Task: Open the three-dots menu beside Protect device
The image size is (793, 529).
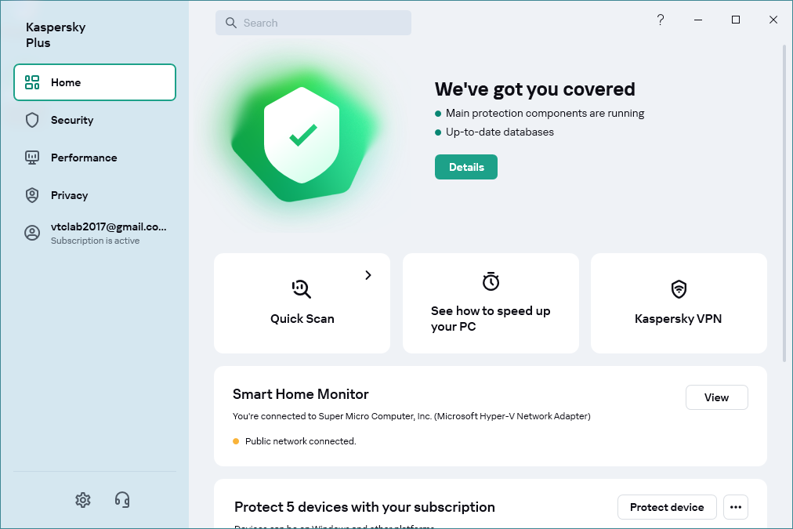Action: pos(735,507)
